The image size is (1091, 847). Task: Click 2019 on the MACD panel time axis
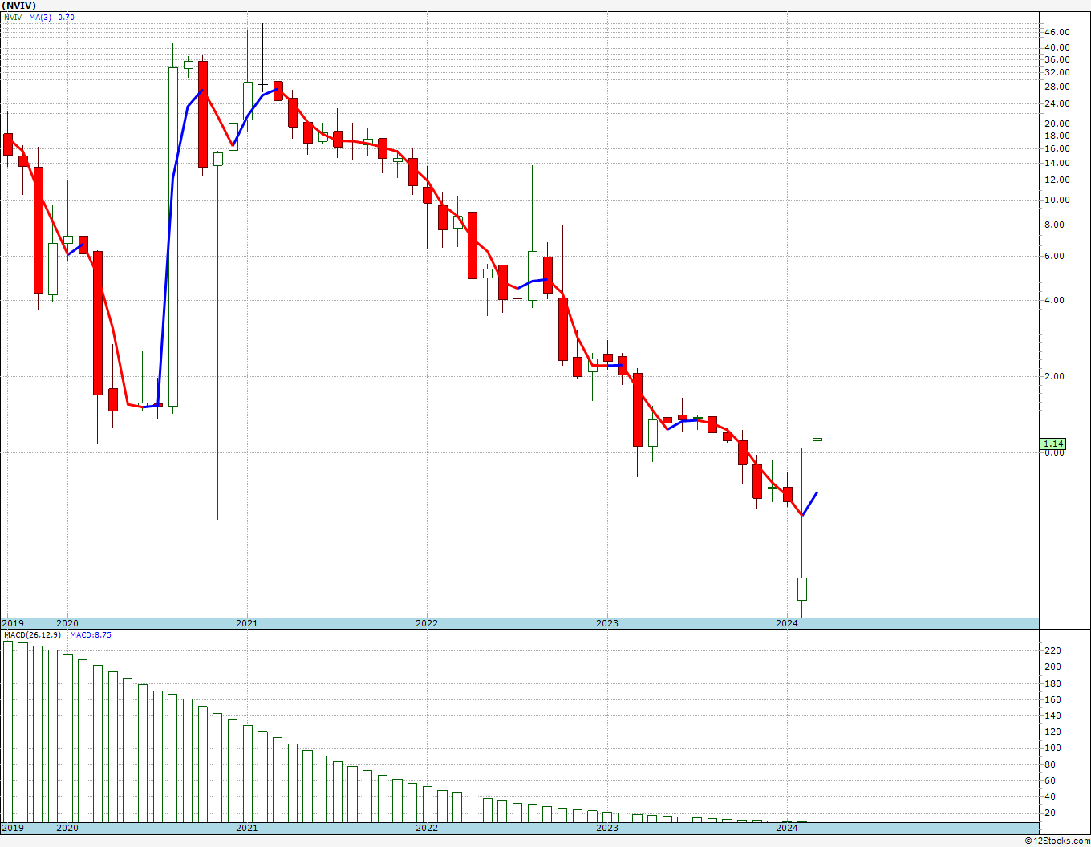(x=13, y=828)
